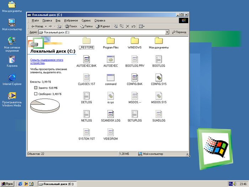
Task: Click the Undo toolbar icon
Action: click(133, 26)
